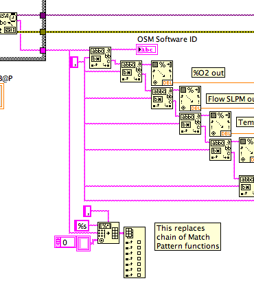Screen dimensions: 254x283
Task: Click the %s format string constant
Action: pos(82,226)
